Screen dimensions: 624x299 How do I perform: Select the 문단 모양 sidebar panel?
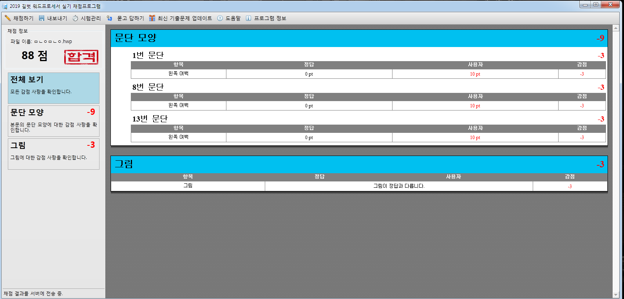54,121
